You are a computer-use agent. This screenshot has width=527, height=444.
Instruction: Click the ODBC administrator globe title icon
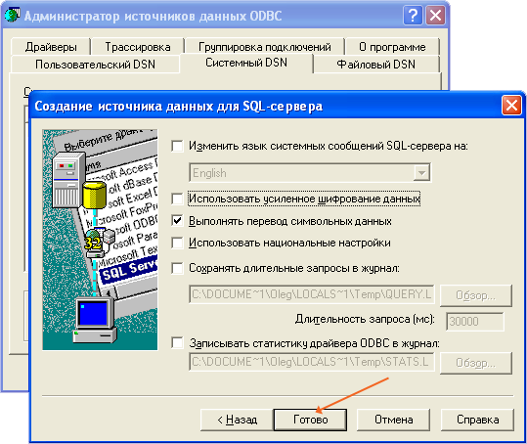click(12, 16)
